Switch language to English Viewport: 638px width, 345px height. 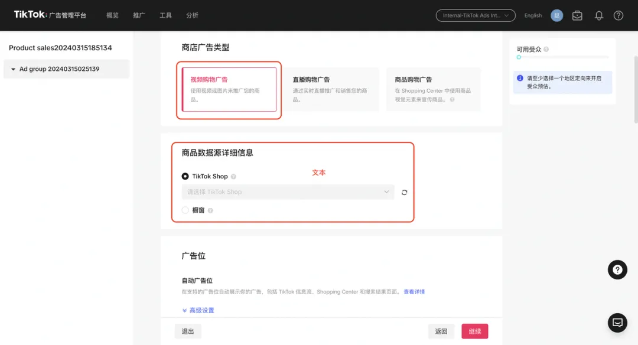pyautogui.click(x=533, y=15)
